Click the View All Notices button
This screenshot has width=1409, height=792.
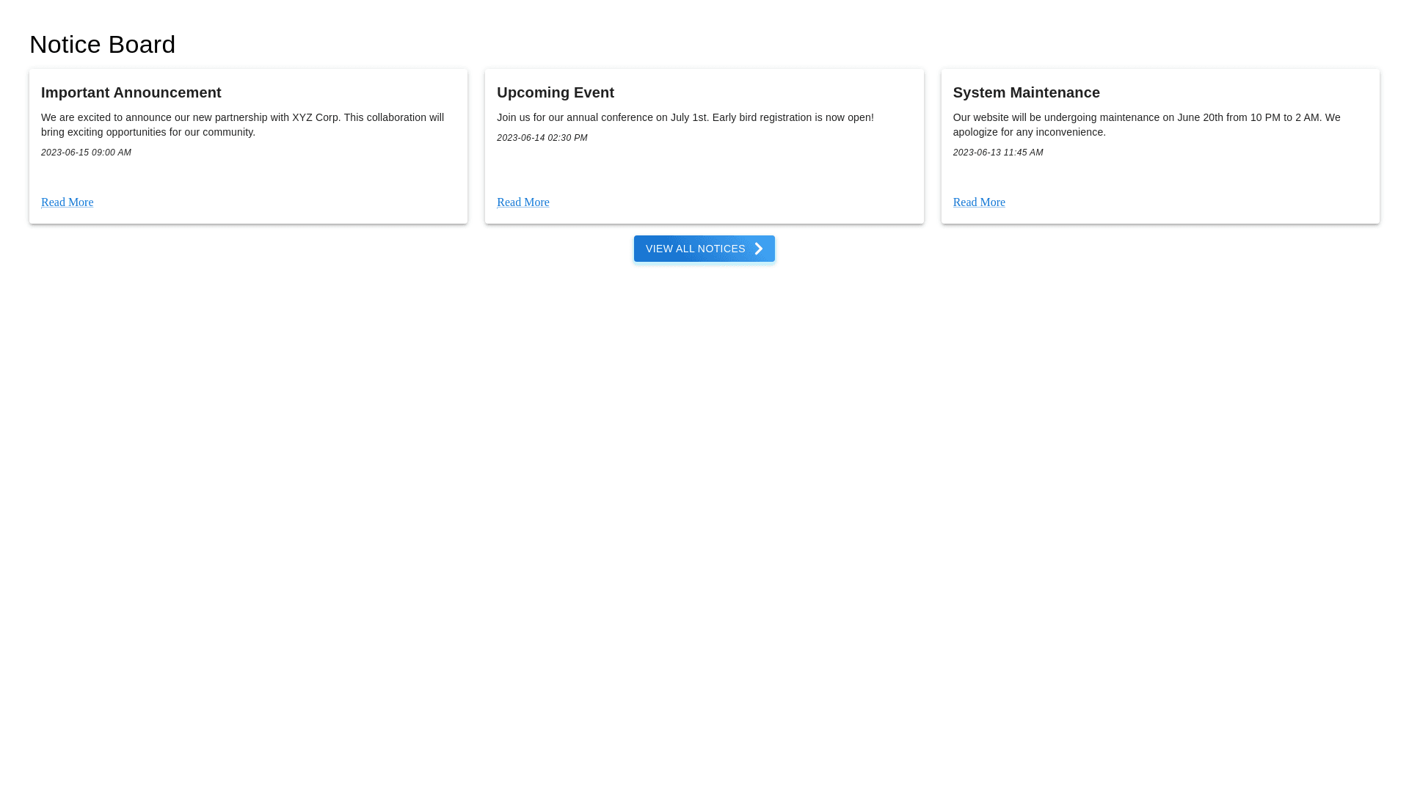pyautogui.click(x=704, y=249)
